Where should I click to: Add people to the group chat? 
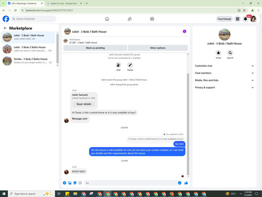pyautogui.click(x=118, y=65)
